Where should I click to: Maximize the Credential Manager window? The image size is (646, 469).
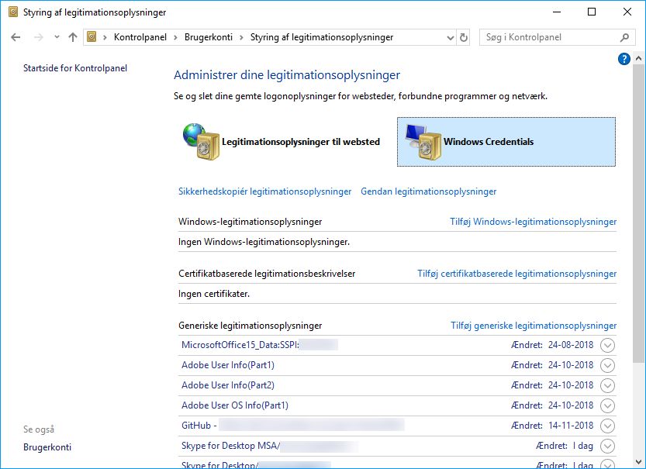(x=592, y=12)
